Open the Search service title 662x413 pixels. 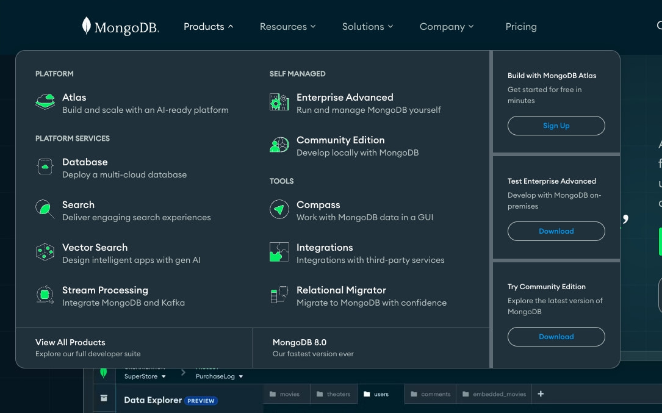coord(78,205)
